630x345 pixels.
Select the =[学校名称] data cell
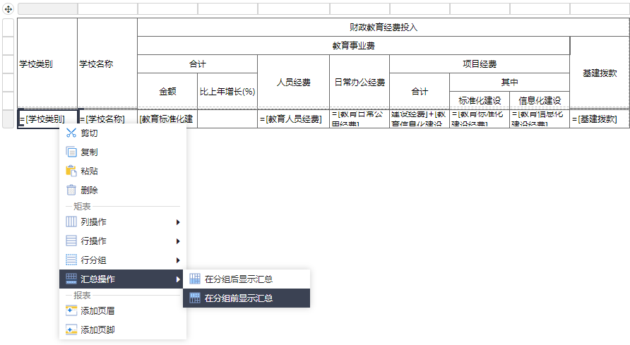[107, 119]
